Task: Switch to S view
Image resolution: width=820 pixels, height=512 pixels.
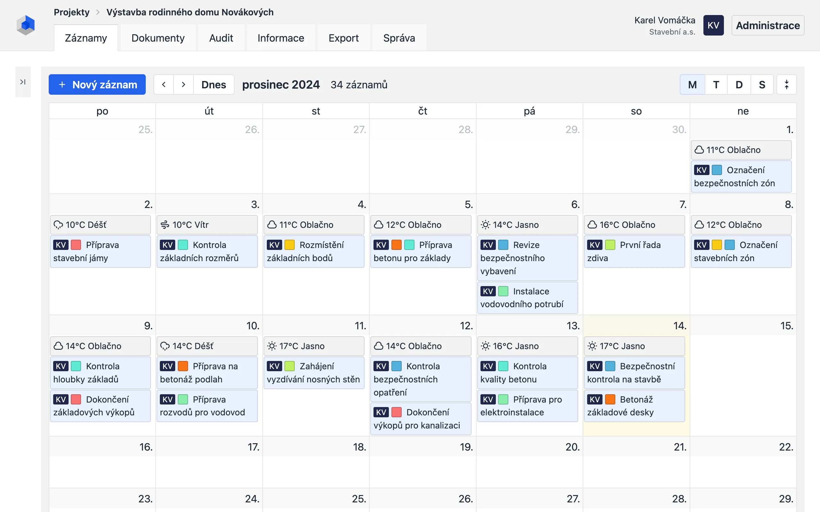Action: click(x=762, y=85)
